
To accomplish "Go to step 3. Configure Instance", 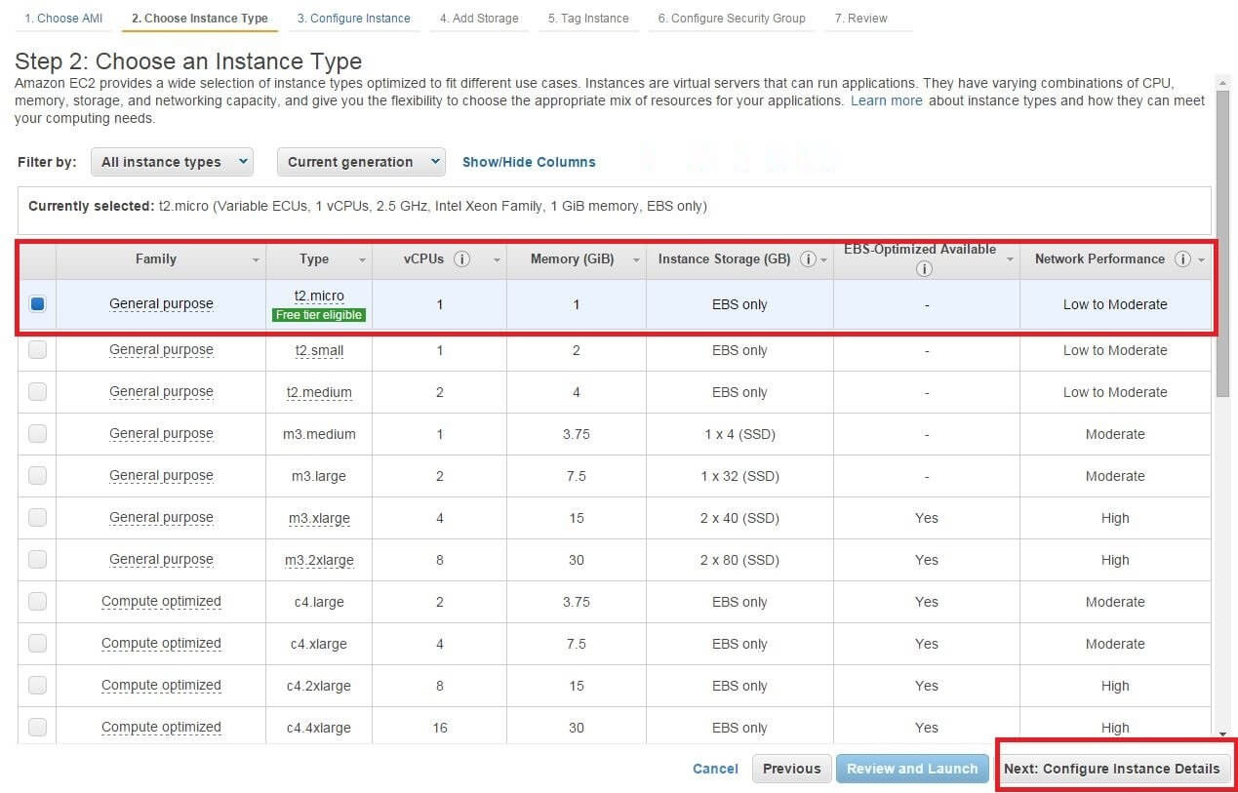I will pyautogui.click(x=353, y=19).
